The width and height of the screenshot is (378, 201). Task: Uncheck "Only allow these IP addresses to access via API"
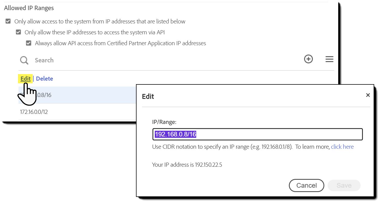pyautogui.click(x=18, y=32)
